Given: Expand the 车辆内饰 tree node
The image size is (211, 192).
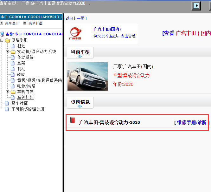Looking at the screenshot, I should click(8, 92).
